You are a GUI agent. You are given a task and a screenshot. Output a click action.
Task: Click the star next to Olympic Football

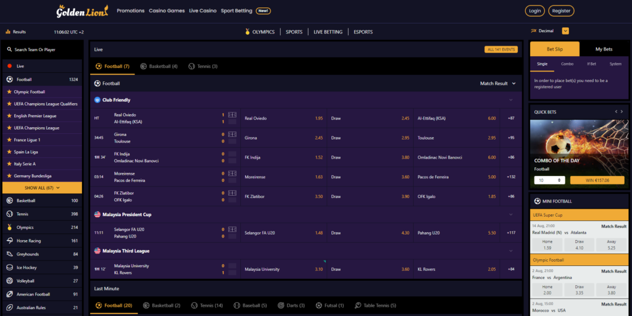[9, 91]
